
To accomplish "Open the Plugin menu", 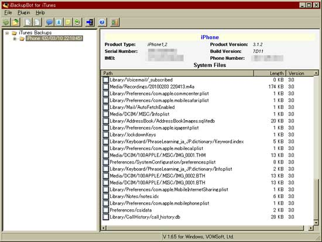I will pos(24,13).
